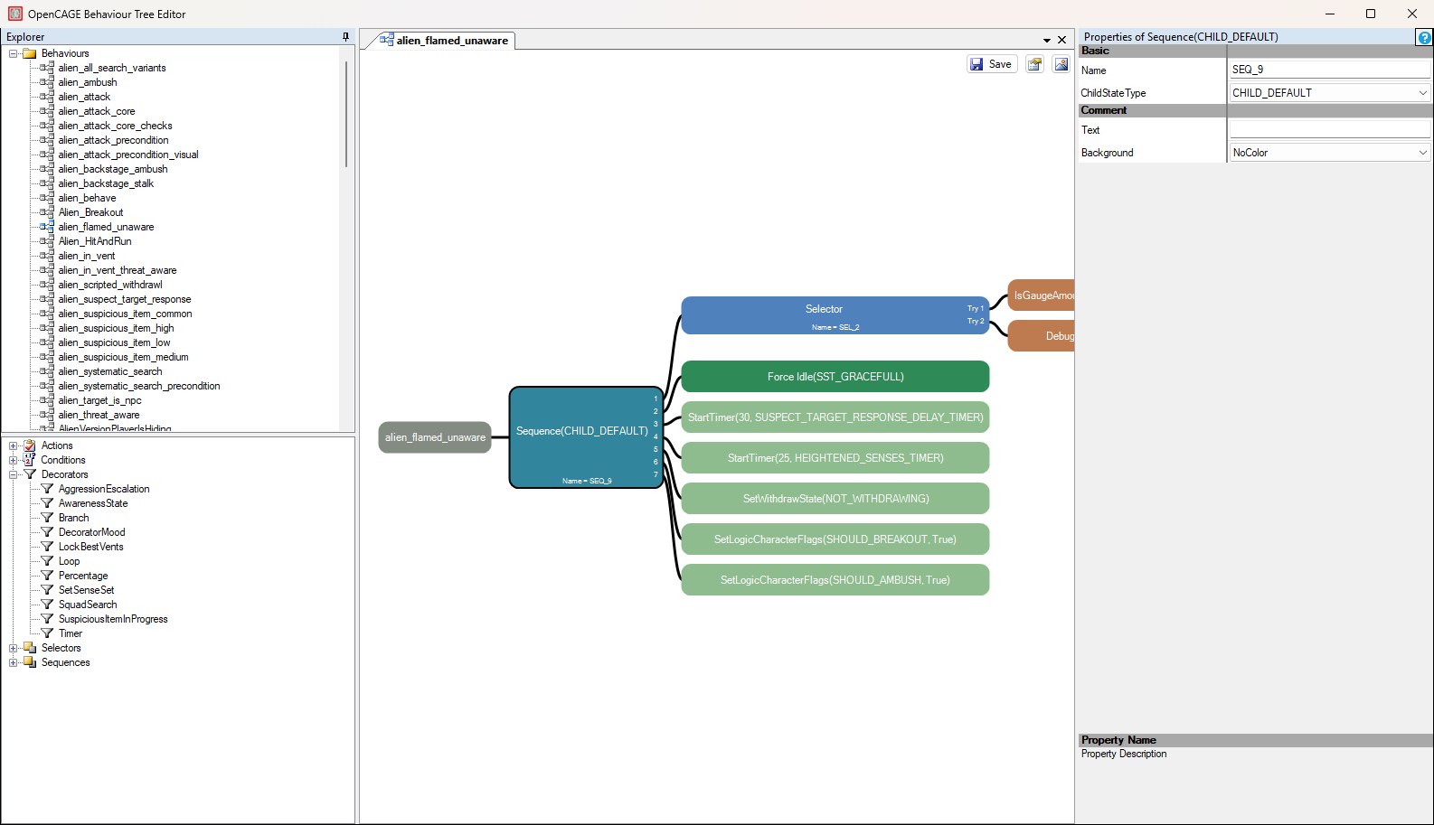Pin the Explorer panel with pushpin icon
The width and height of the screenshot is (1434, 825).
[345, 37]
